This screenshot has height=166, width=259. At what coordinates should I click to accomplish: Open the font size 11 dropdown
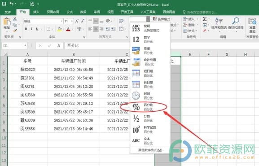click(x=72, y=21)
